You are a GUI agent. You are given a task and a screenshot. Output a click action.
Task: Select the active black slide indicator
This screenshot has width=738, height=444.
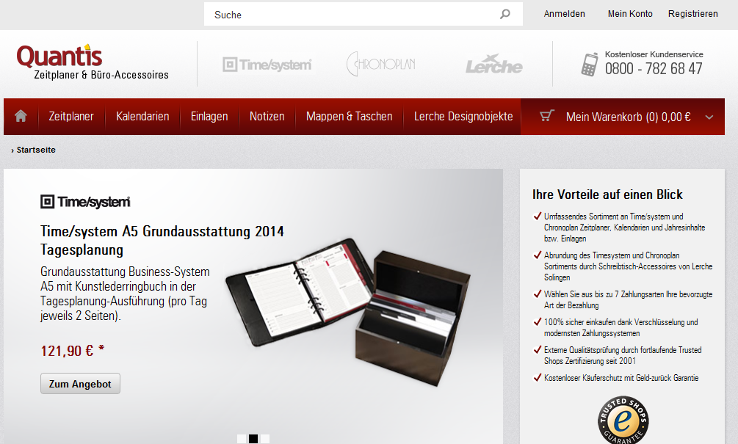(x=253, y=439)
